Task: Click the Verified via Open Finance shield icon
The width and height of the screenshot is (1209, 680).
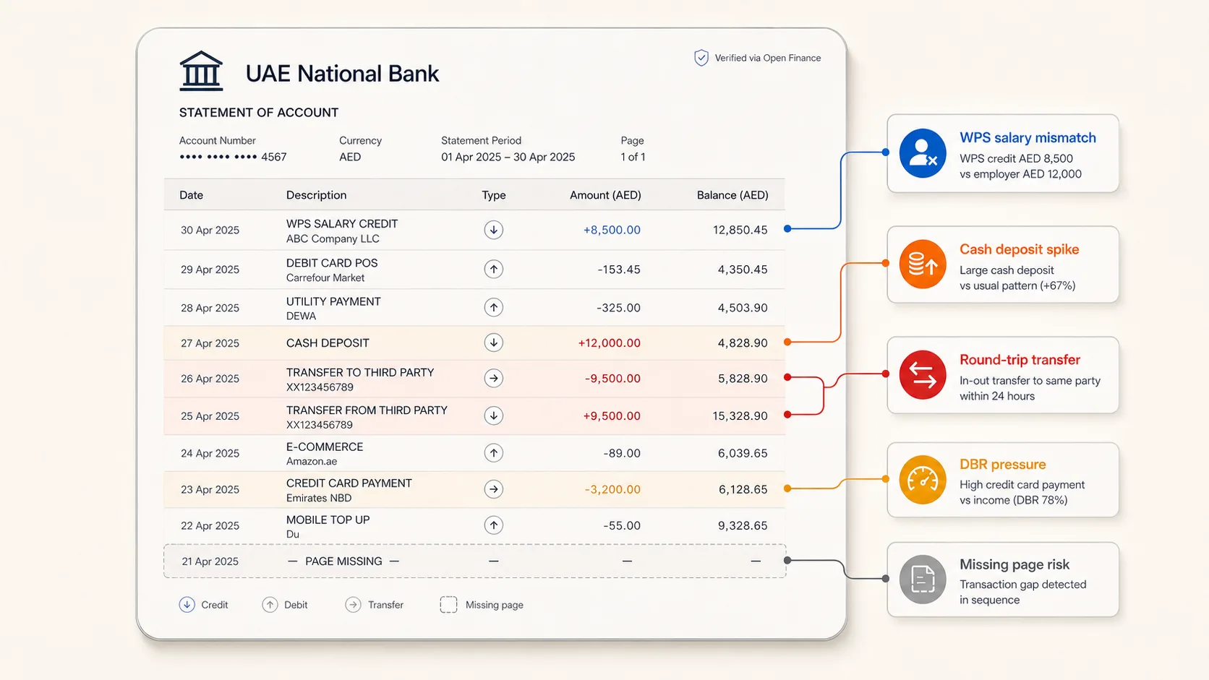Action: [701, 58]
